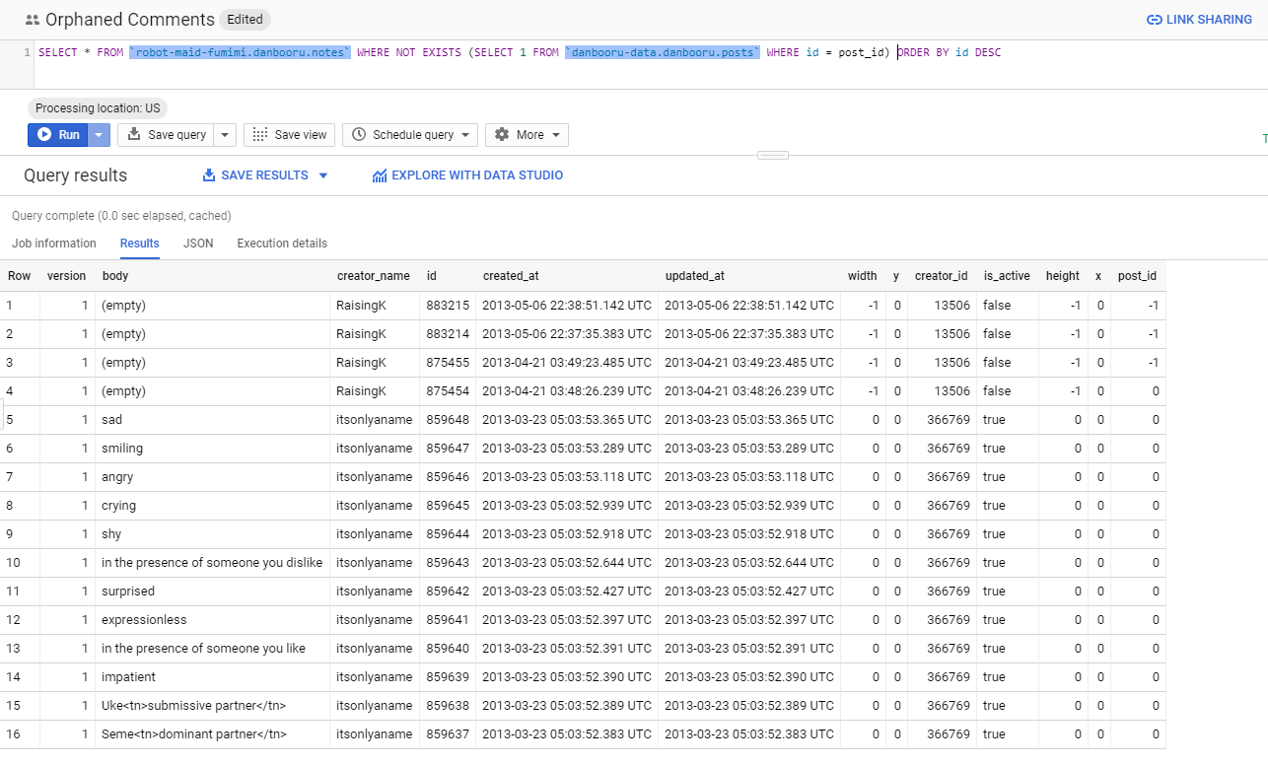1268x766 pixels.
Task: Click the Save query download icon
Action: tap(133, 134)
